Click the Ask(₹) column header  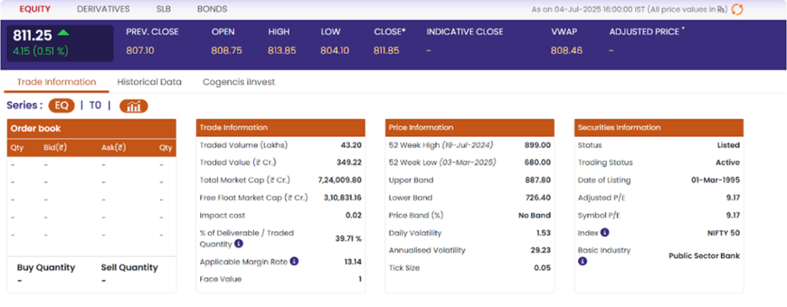pyautogui.click(x=113, y=148)
